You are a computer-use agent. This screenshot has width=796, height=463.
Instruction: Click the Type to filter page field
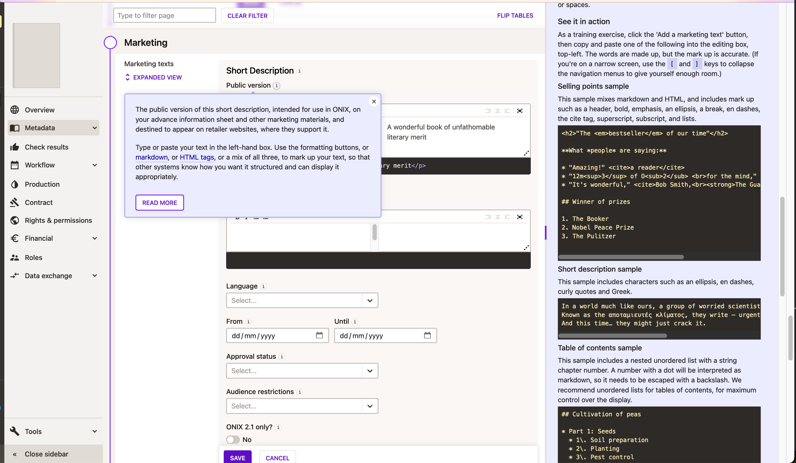point(165,15)
